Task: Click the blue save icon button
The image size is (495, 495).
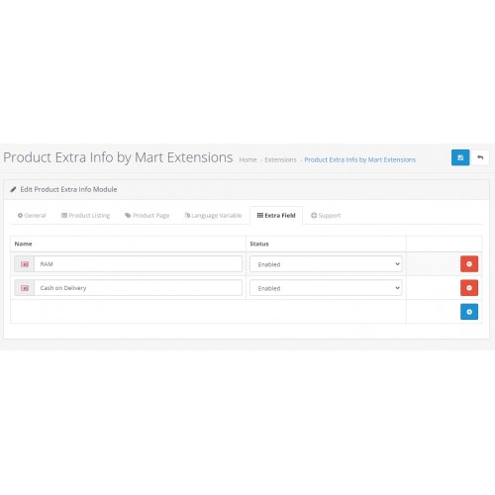Action: (x=460, y=157)
